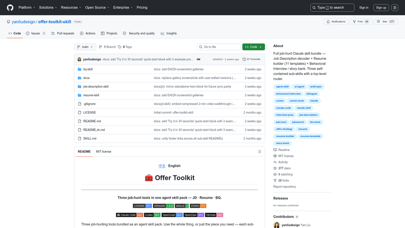The image size is (405, 228).
Task: Open the GitHub home logo
Action: (x=10, y=8)
